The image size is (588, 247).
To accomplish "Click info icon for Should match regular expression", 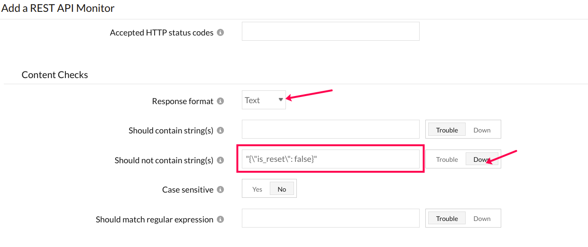I will click(x=220, y=220).
